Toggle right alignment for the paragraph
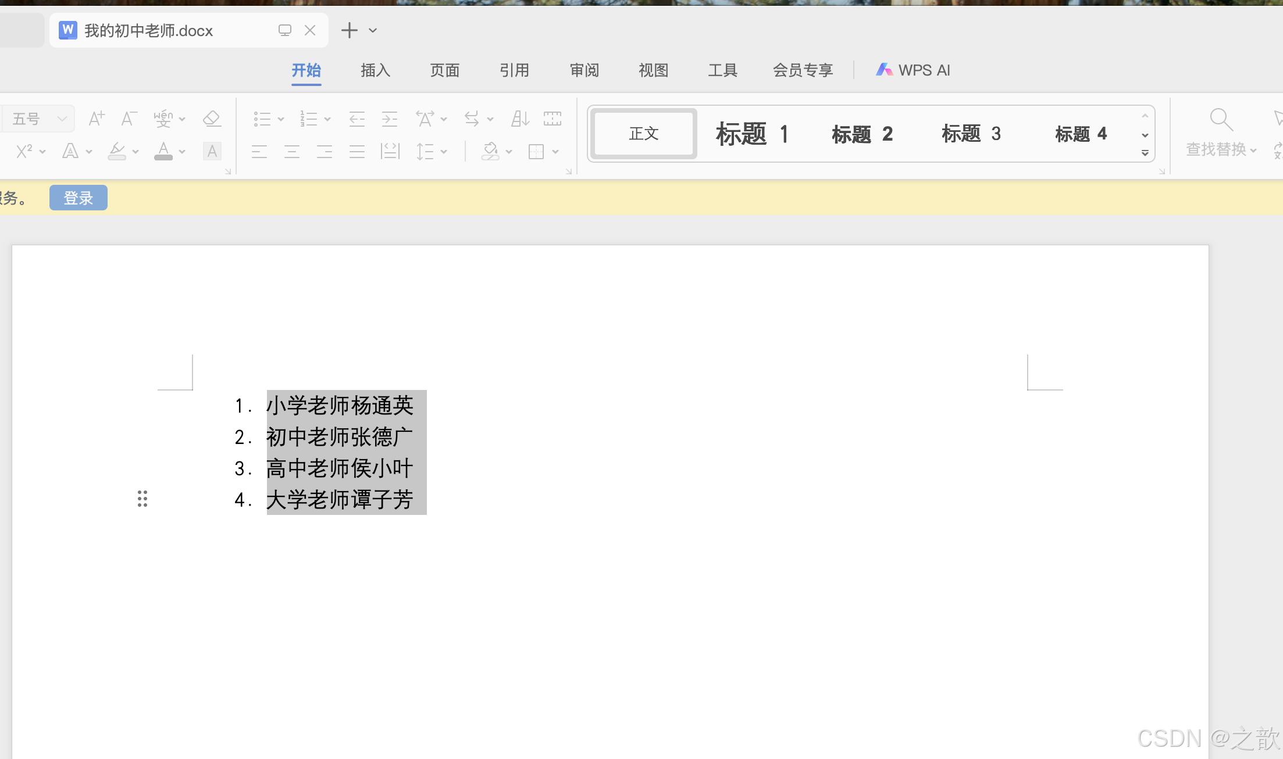This screenshot has width=1283, height=759. (x=325, y=152)
